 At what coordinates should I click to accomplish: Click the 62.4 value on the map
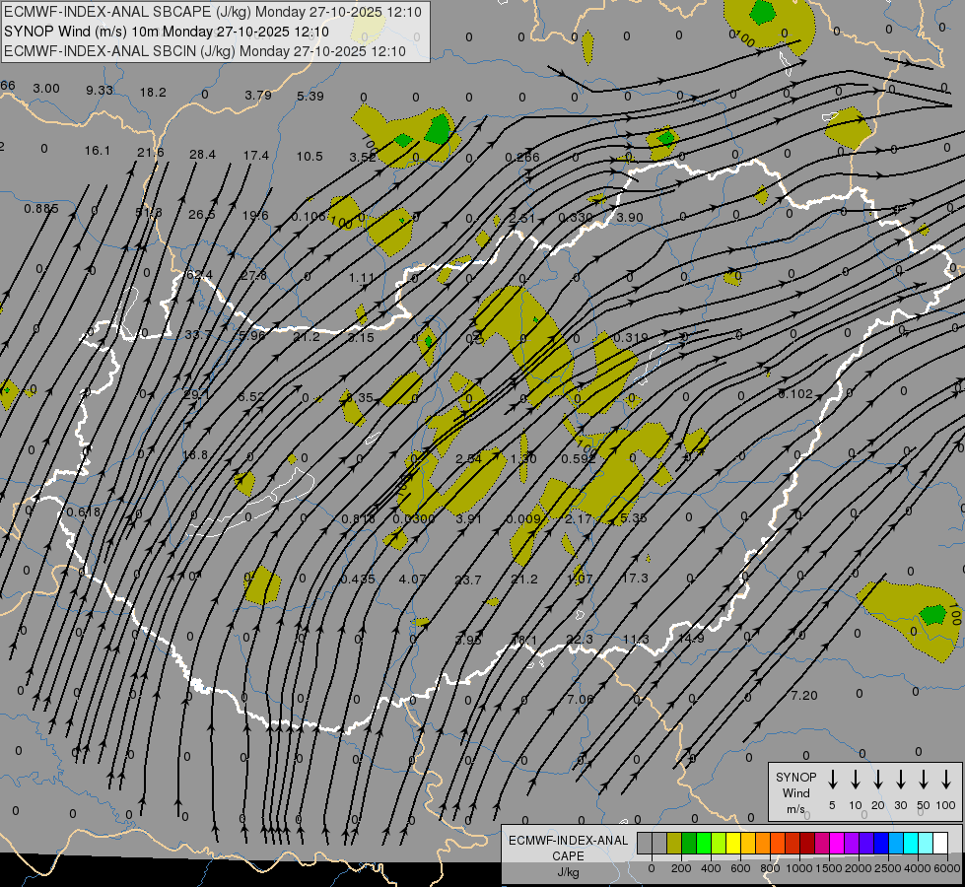tap(199, 275)
